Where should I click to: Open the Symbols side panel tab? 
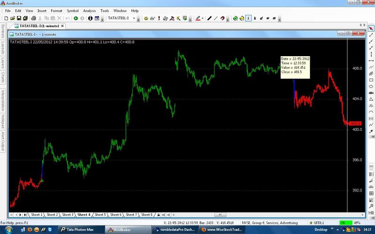point(3,31)
